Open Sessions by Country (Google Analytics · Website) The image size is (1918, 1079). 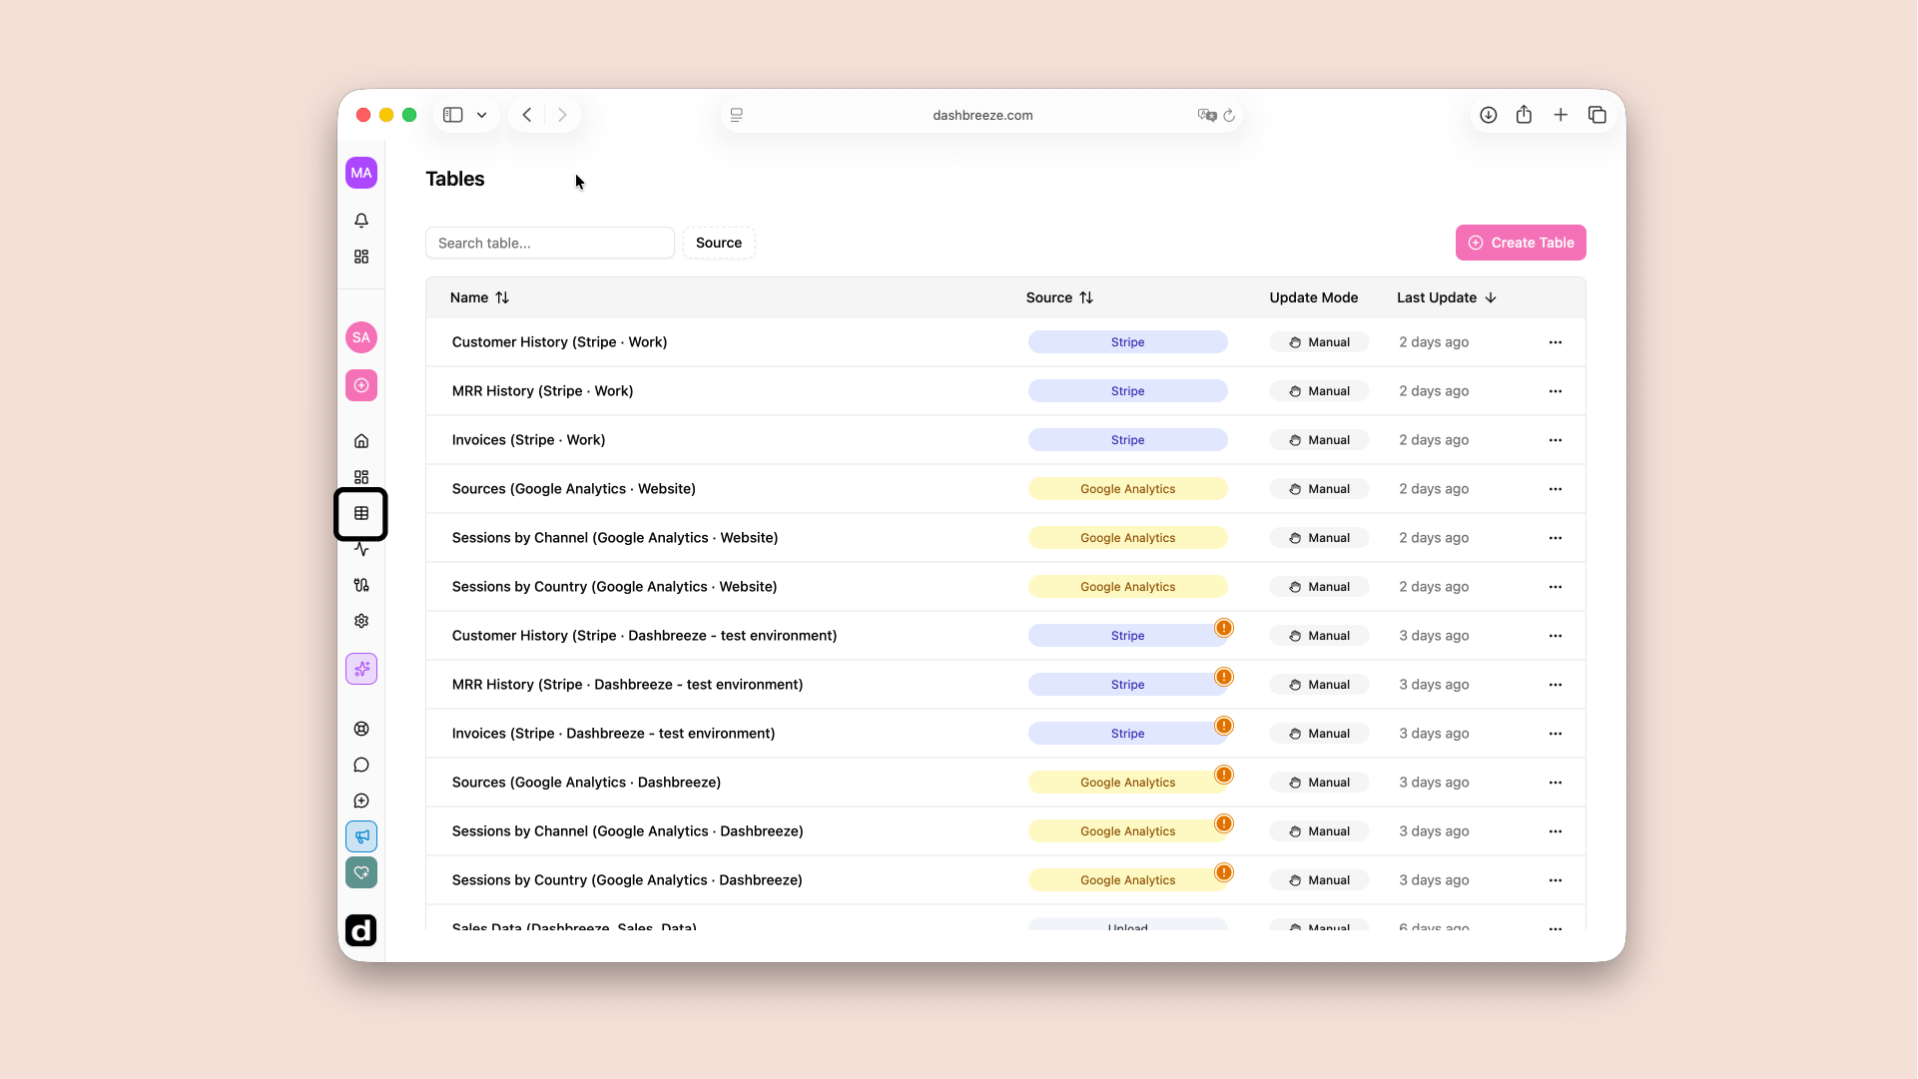coord(614,587)
